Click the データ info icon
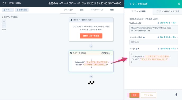 pos(136,49)
